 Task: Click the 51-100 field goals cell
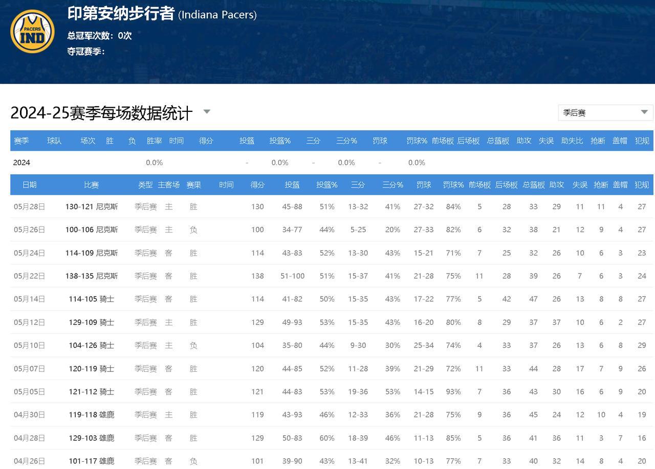[292, 276]
